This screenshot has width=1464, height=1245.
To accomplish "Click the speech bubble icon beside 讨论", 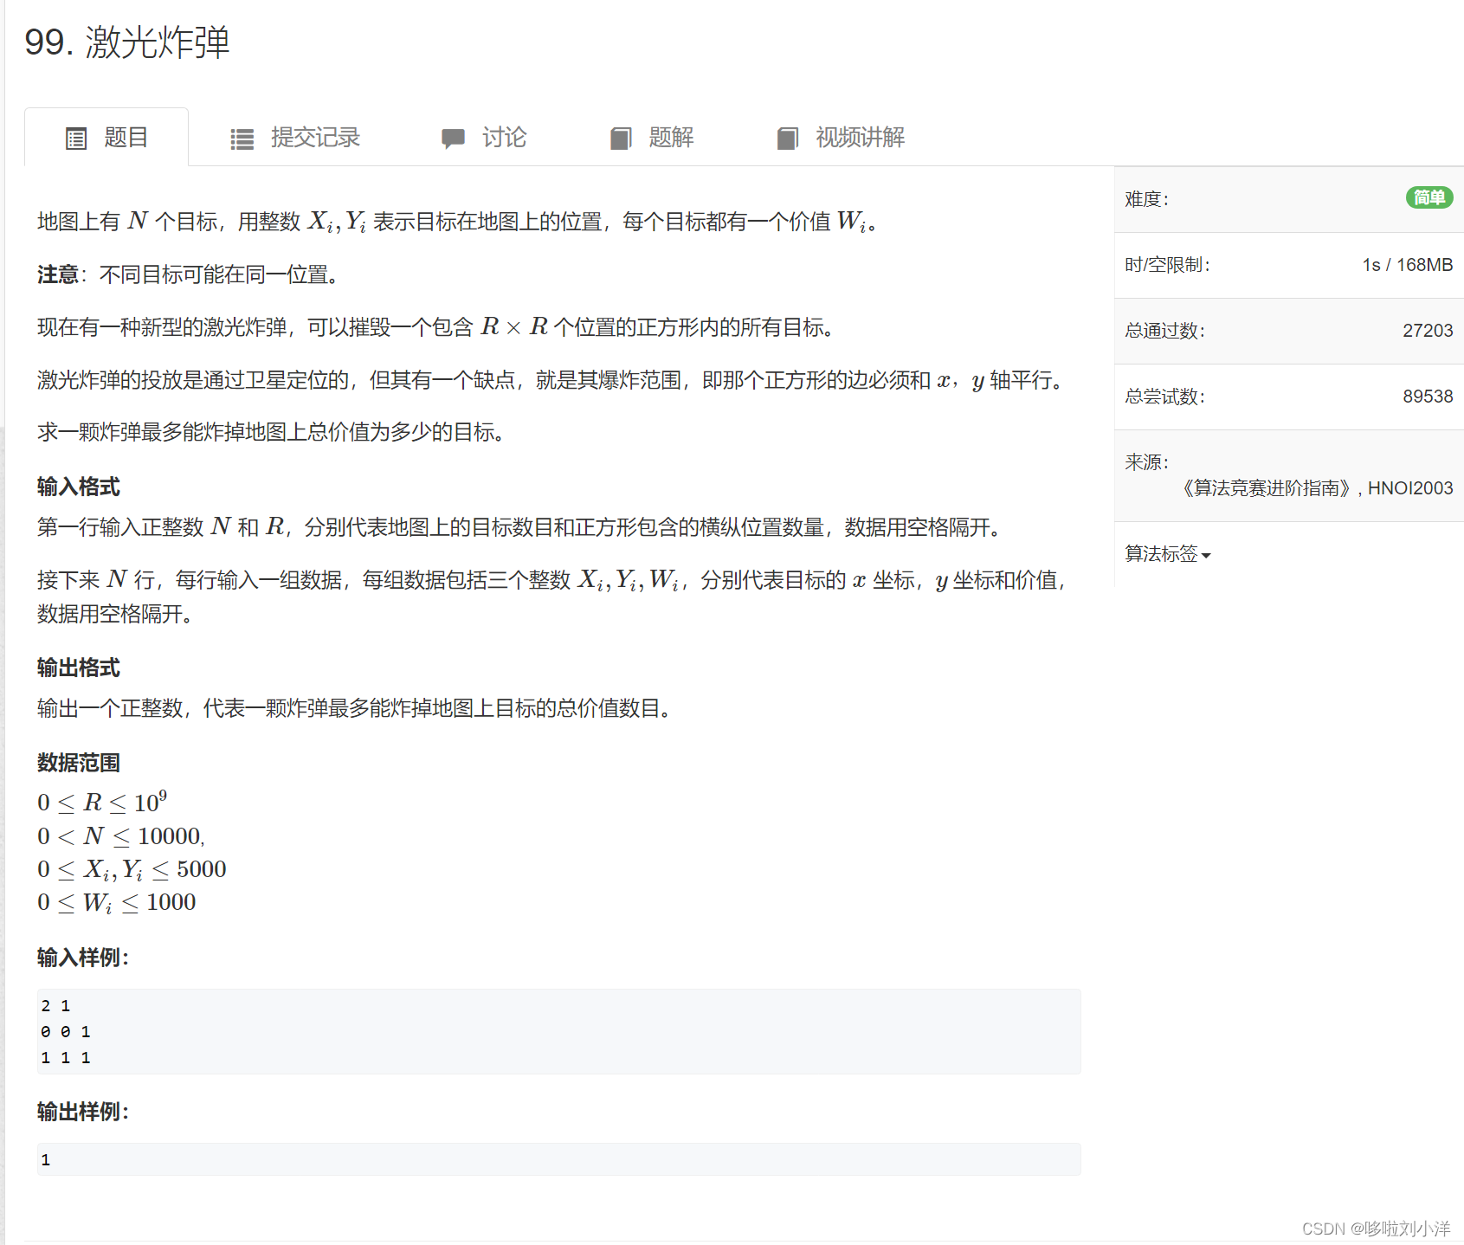I will click(453, 138).
